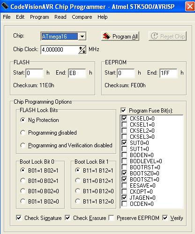Select B11=0 B12=0 boot lock option

(x=78, y=191)
